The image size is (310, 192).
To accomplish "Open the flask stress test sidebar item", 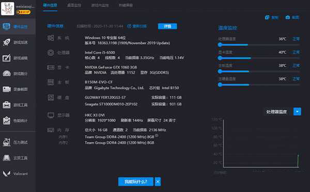I will tap(18, 142).
